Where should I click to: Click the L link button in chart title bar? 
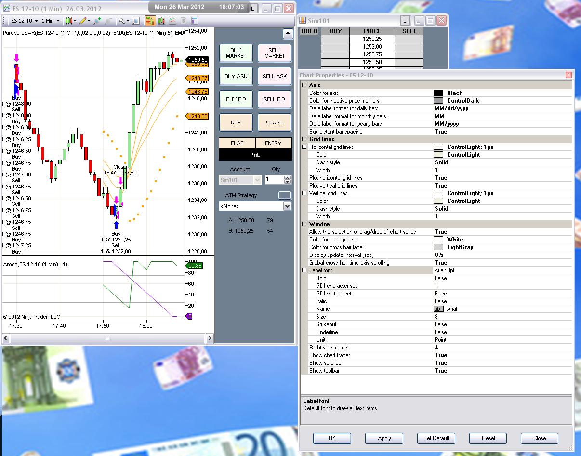(x=253, y=8)
